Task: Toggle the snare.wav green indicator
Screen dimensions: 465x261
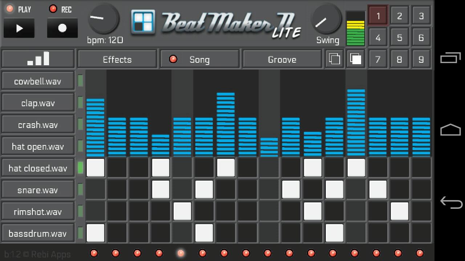Action: tap(80, 190)
